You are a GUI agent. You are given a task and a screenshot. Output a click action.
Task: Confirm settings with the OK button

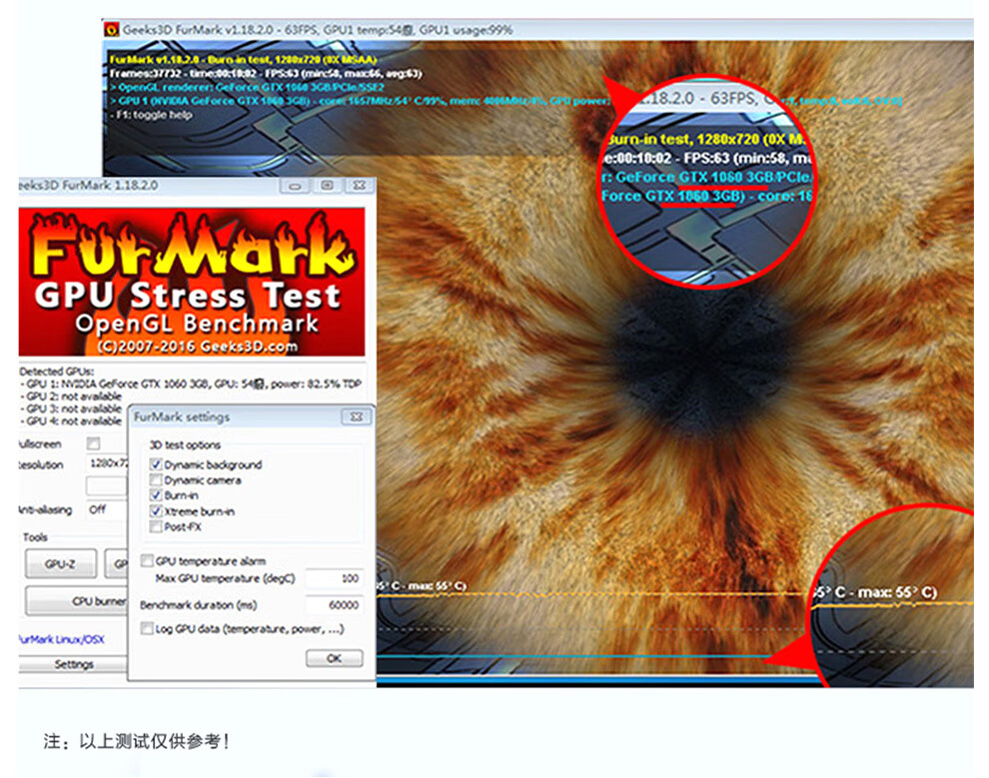point(335,658)
